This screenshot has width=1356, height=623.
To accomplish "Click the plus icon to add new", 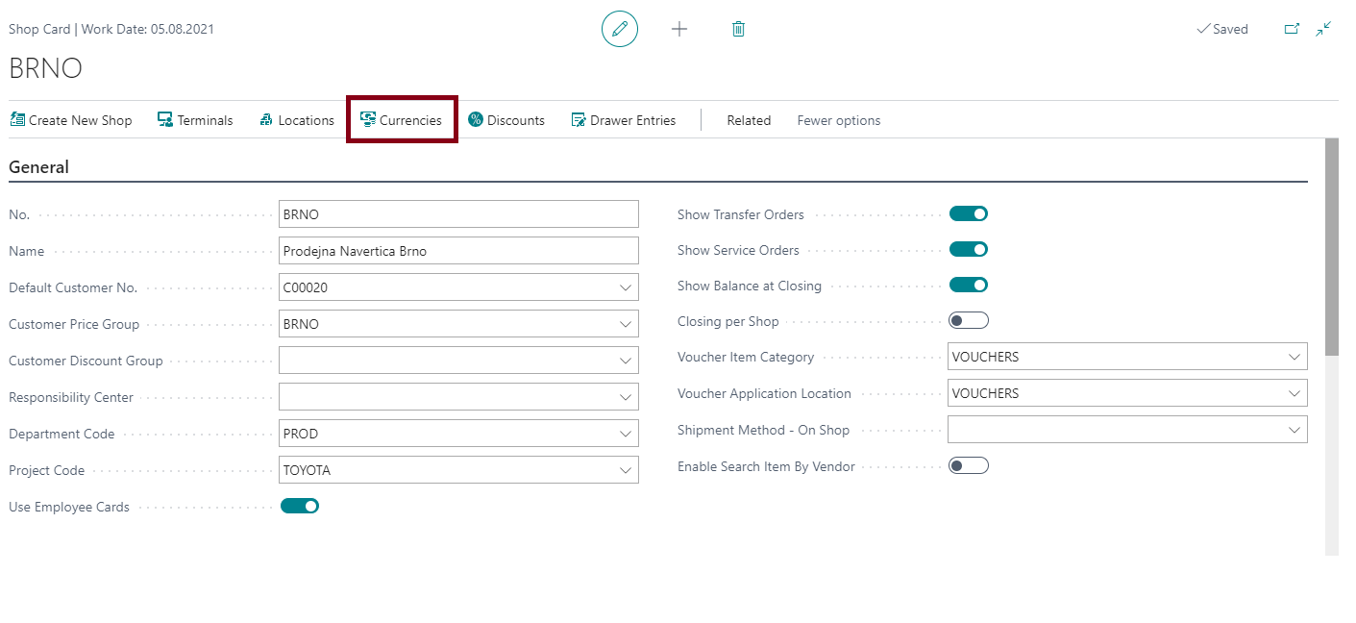I will 679,29.
